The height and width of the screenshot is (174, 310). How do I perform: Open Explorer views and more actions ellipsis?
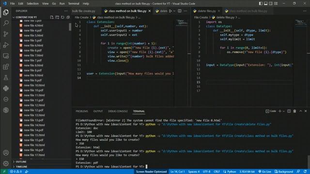click(66, 11)
